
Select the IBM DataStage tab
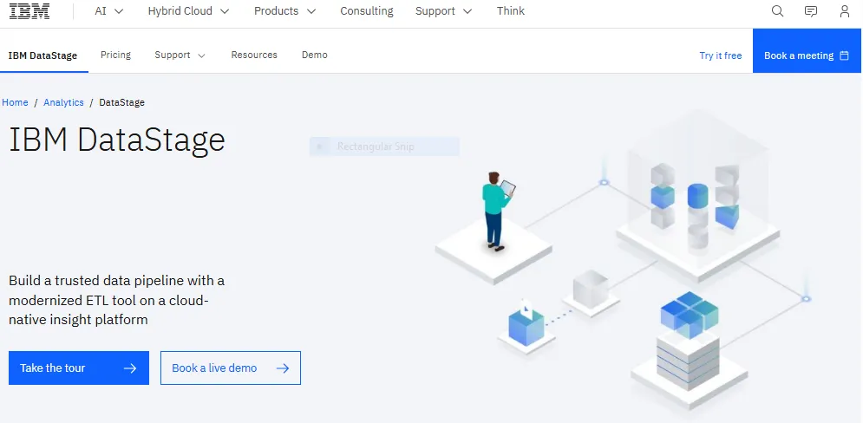point(42,55)
